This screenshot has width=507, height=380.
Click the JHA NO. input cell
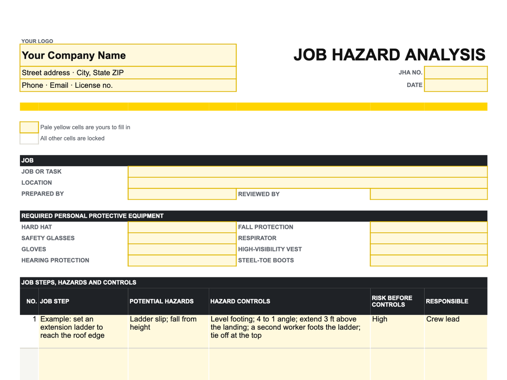click(456, 73)
